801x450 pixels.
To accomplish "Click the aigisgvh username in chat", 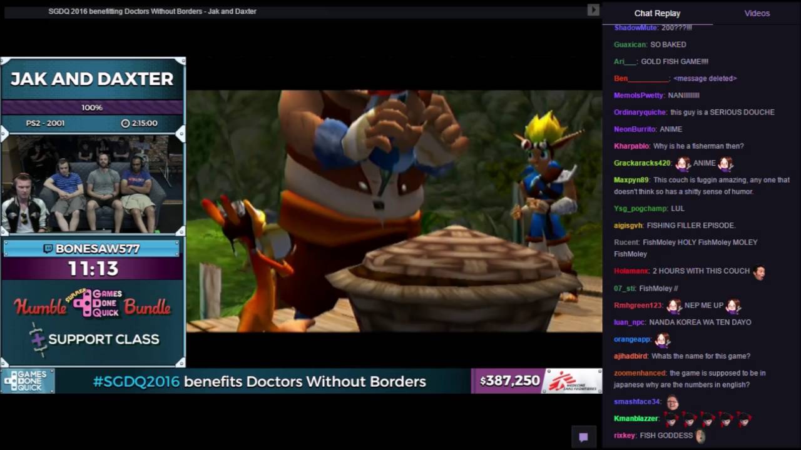I will point(628,225).
